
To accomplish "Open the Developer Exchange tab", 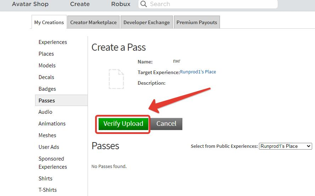I will 147,22.
